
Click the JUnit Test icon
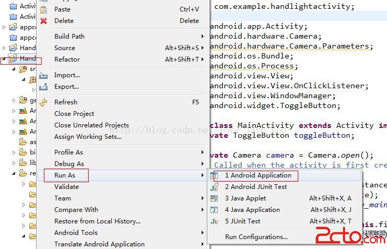point(214,221)
